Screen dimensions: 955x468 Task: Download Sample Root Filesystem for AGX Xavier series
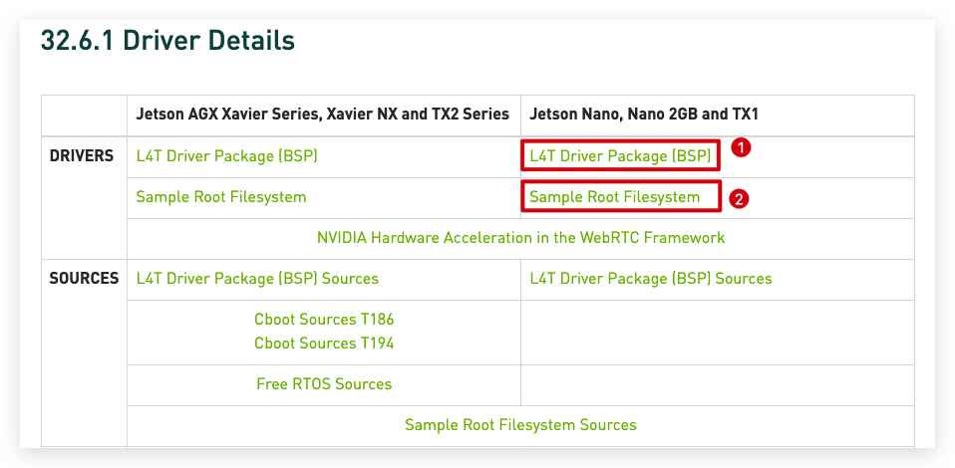221,197
